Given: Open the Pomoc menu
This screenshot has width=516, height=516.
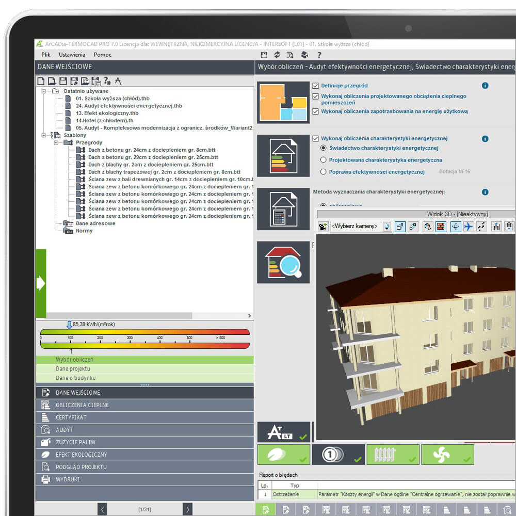Looking at the screenshot, I should [x=102, y=55].
